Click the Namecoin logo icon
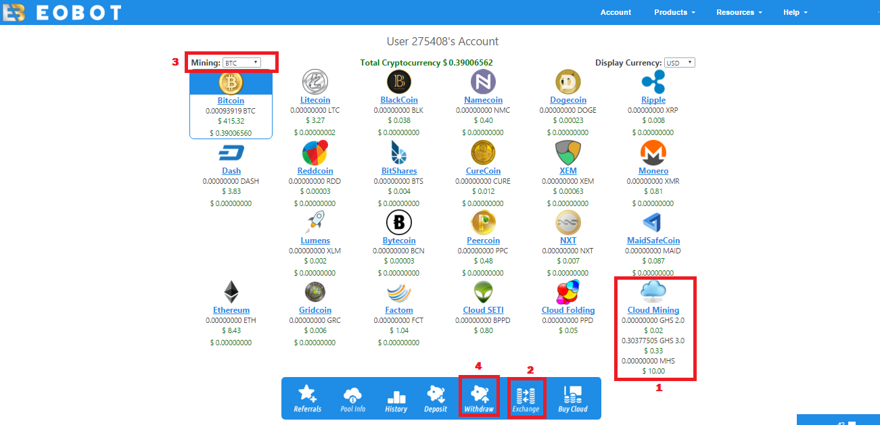Viewport: 880px width, 425px height. (x=483, y=82)
